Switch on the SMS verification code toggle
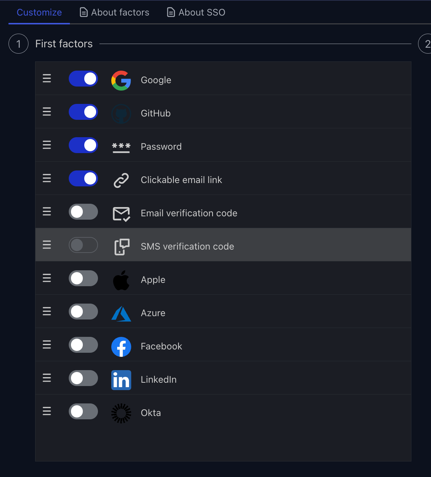 pyautogui.click(x=83, y=245)
